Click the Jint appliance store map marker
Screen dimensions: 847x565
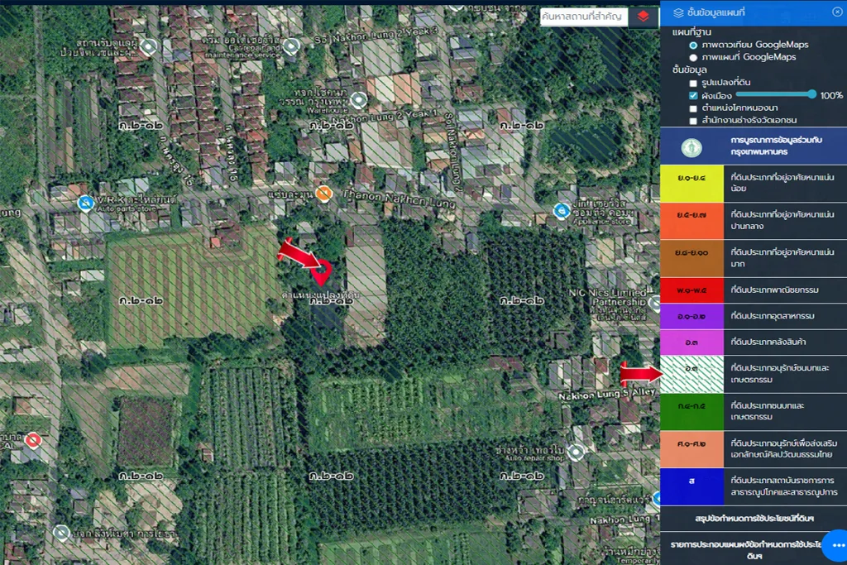562,210
